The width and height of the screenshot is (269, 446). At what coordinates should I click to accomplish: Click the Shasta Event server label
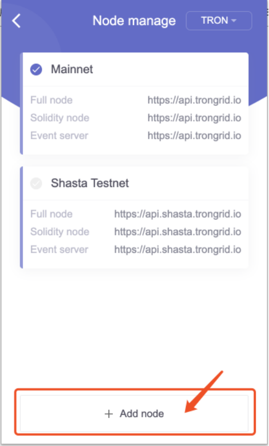[59, 250]
